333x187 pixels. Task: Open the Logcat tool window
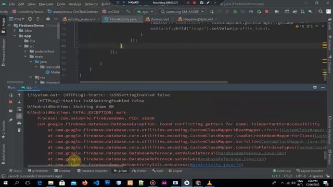(175, 171)
